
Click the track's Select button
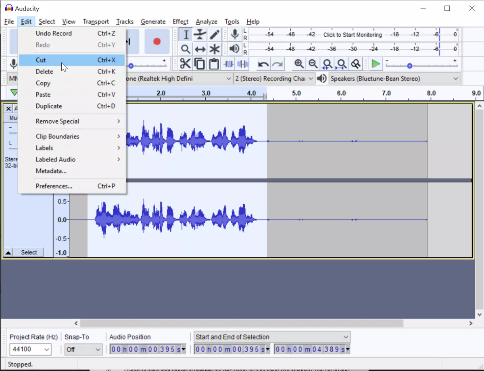pyautogui.click(x=29, y=253)
